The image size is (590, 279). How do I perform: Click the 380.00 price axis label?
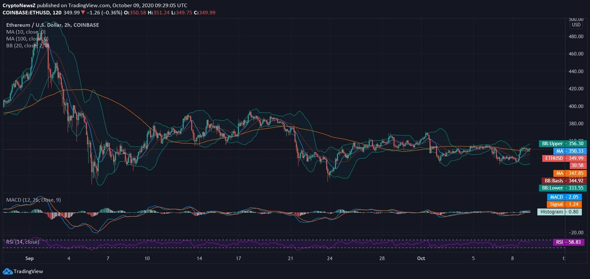click(576, 124)
